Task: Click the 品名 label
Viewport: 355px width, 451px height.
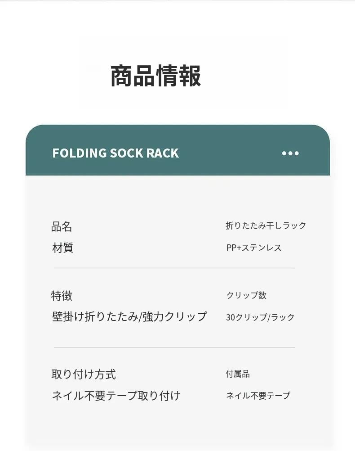Action: (62, 226)
